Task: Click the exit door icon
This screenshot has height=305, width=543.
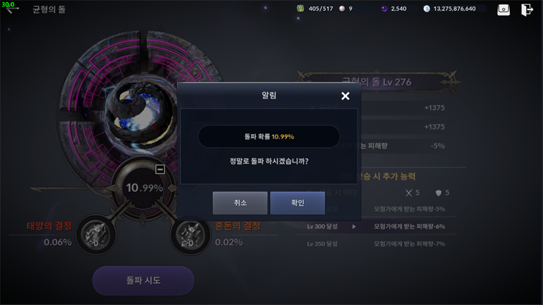Action: click(527, 9)
